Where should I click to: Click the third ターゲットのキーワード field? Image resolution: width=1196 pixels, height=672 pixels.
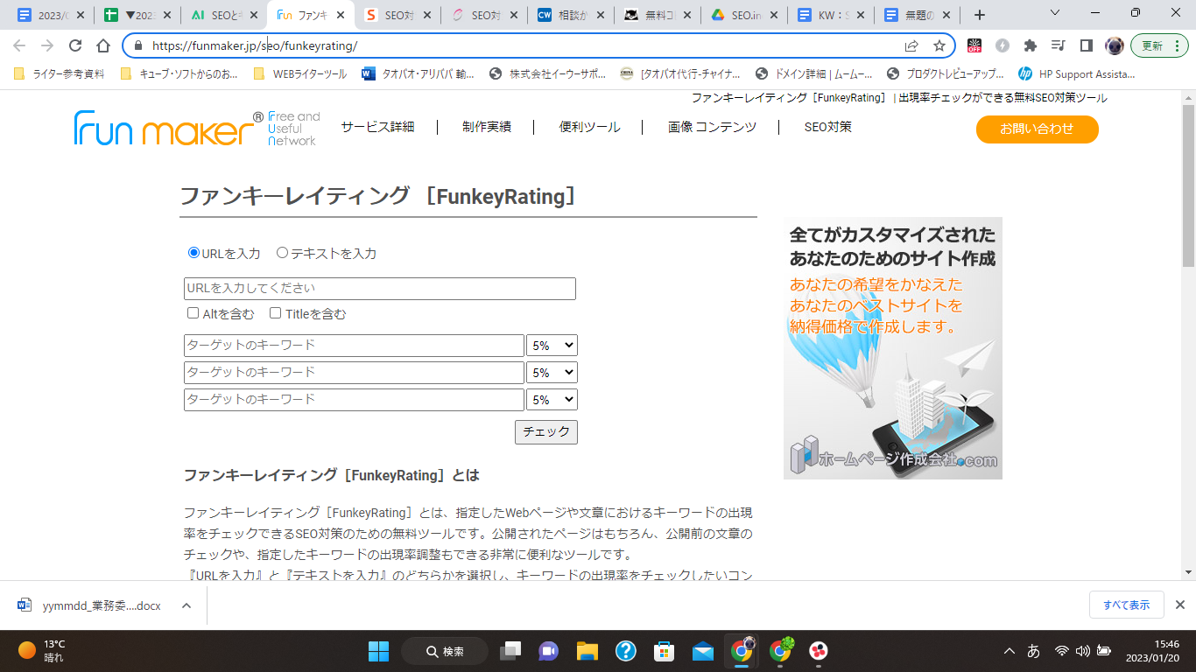point(354,400)
